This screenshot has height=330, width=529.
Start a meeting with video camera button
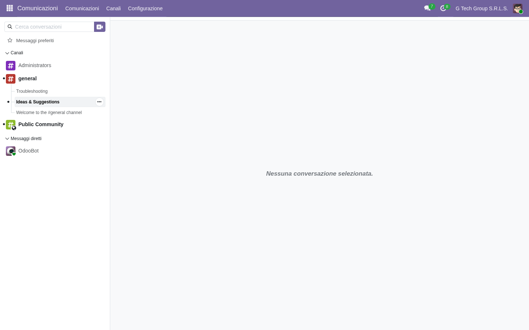click(100, 27)
